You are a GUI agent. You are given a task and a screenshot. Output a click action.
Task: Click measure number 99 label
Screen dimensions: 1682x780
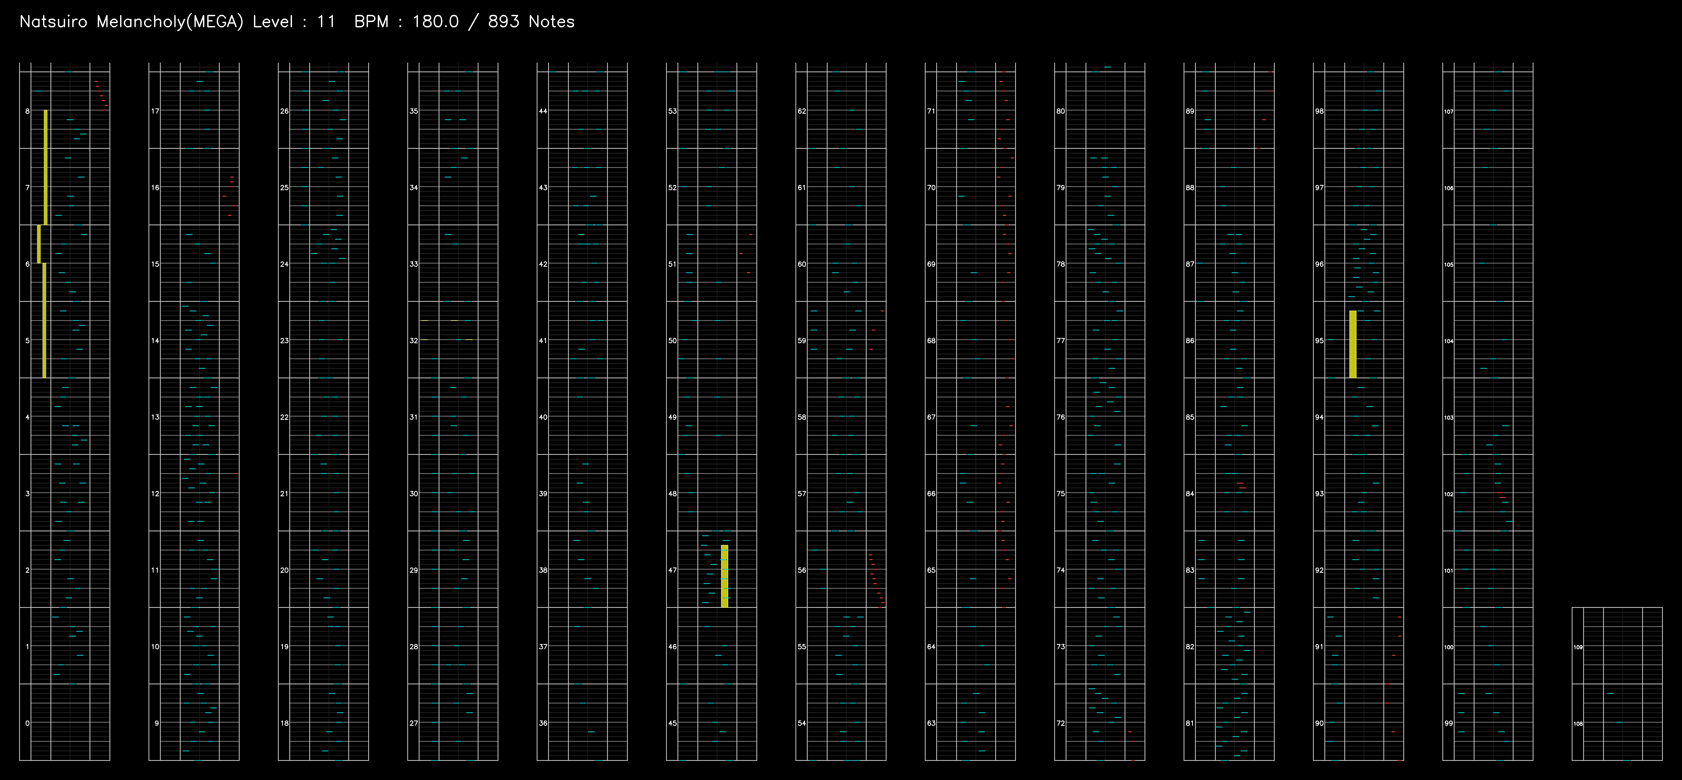tap(1449, 723)
